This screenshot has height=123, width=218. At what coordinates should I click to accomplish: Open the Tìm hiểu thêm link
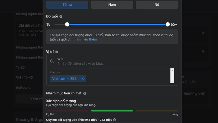pos(86,39)
